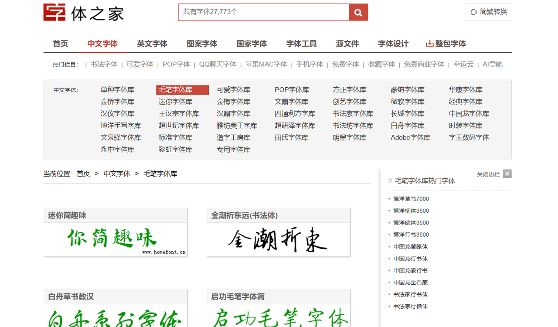Toggle simplified/traditional conversion (简繁转换)
558x327 pixels.
point(488,12)
